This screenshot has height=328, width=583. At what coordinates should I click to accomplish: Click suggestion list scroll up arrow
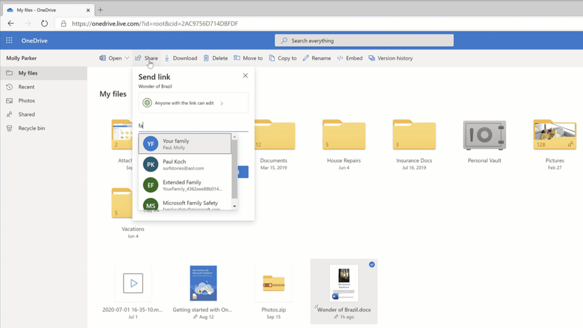234,137
